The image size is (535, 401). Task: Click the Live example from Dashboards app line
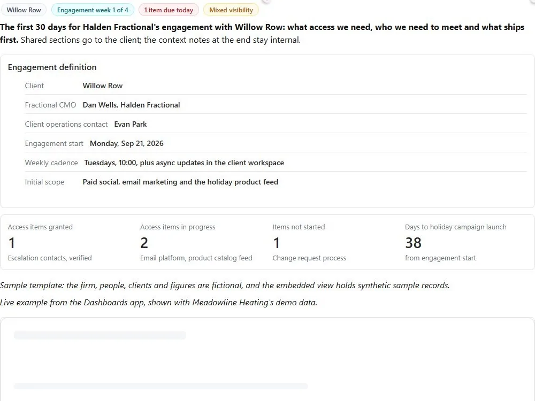(159, 303)
